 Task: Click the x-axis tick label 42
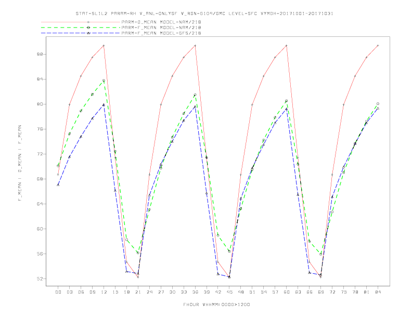pos(218,292)
